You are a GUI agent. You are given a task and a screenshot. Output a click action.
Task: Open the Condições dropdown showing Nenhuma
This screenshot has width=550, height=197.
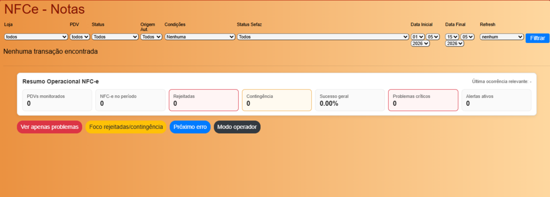[200, 37]
